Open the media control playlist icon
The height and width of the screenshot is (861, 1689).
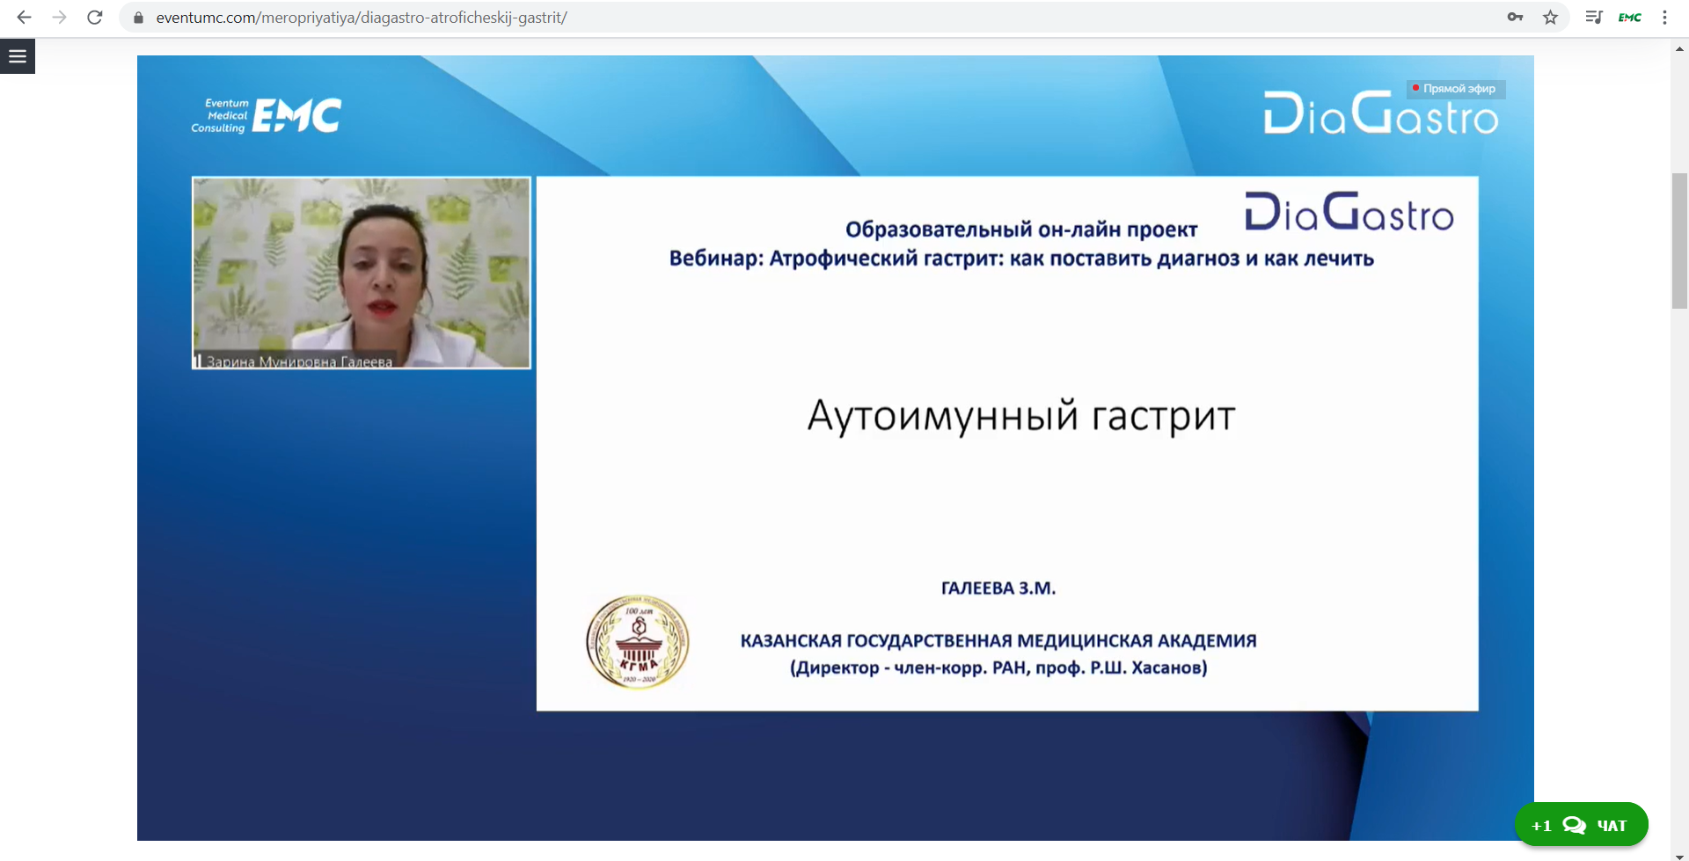click(x=1593, y=18)
